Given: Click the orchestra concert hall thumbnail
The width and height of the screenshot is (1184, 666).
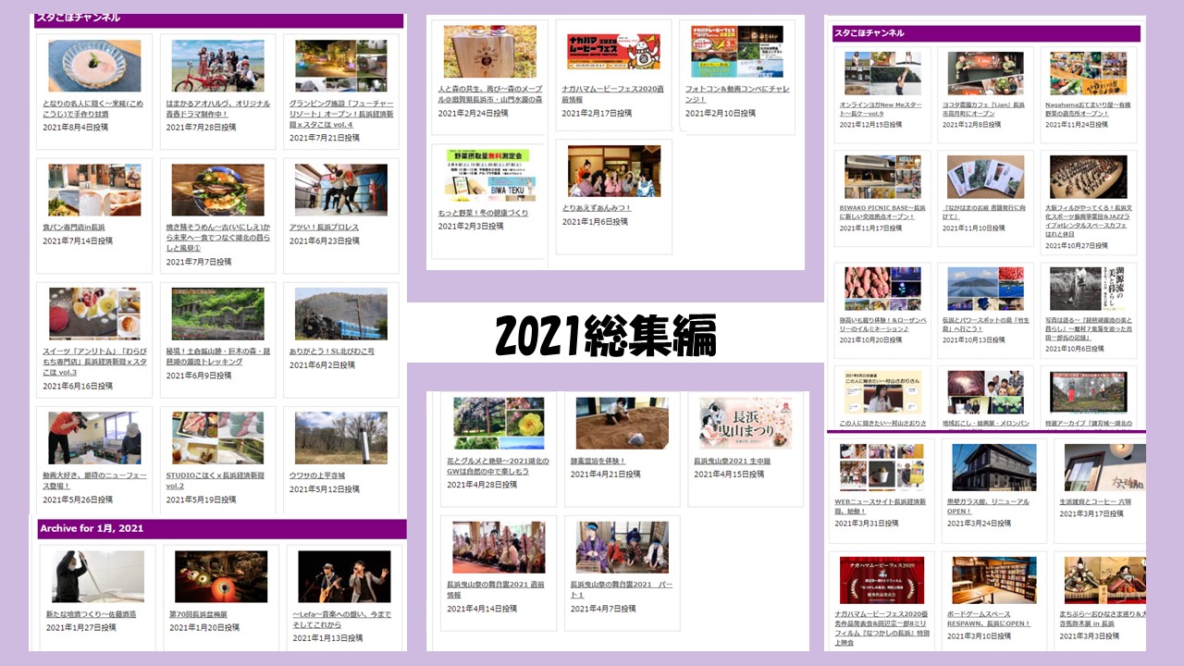Looking at the screenshot, I should tap(1088, 177).
